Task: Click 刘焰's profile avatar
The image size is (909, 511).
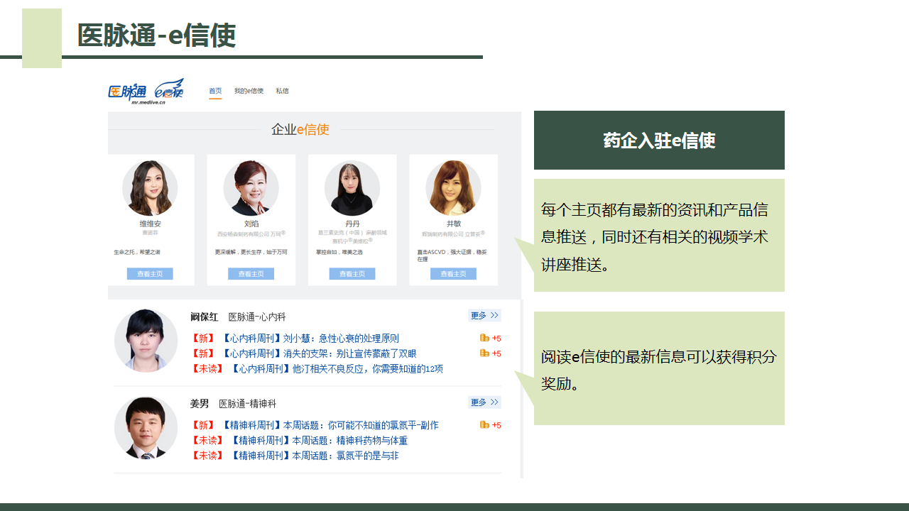Action: (251, 188)
